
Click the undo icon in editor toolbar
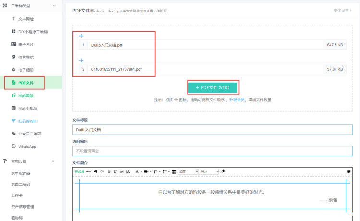pos(95,172)
